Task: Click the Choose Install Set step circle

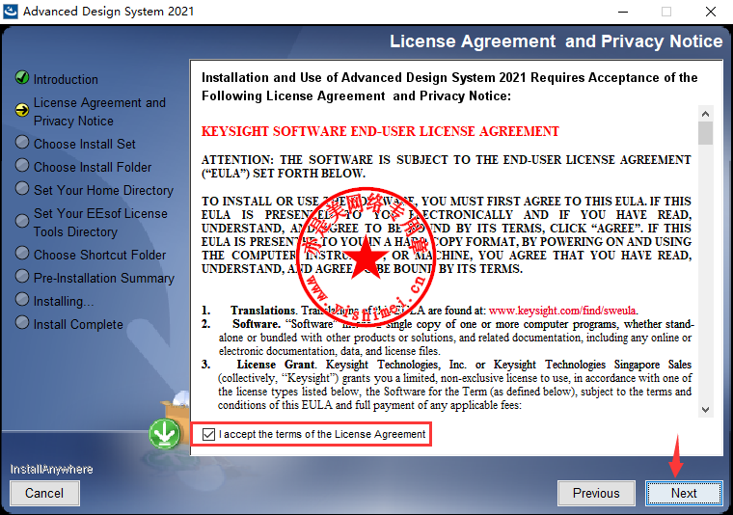Action: pyautogui.click(x=22, y=142)
